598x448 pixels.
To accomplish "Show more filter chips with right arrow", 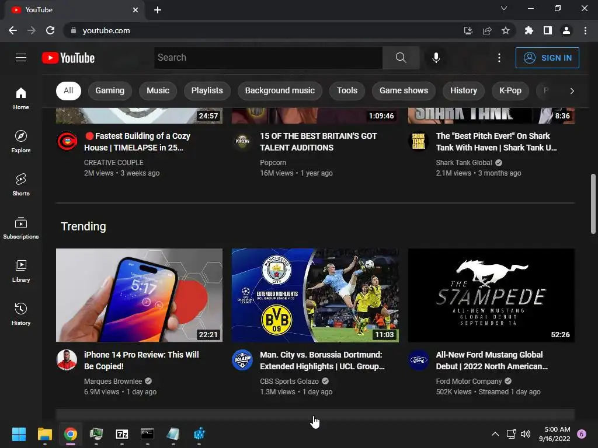I will (572, 90).
